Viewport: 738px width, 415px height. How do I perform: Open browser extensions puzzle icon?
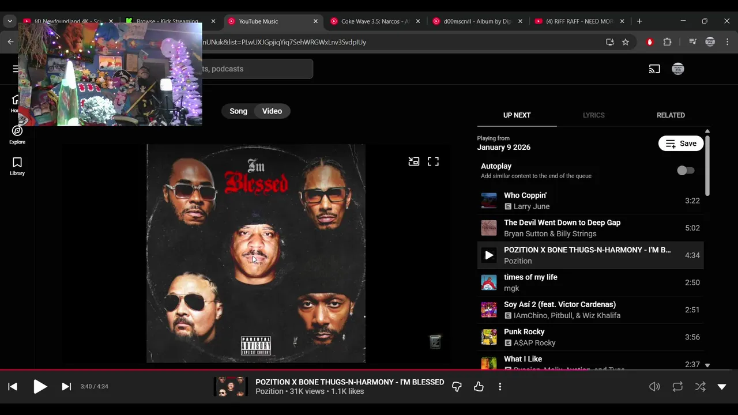click(668, 42)
